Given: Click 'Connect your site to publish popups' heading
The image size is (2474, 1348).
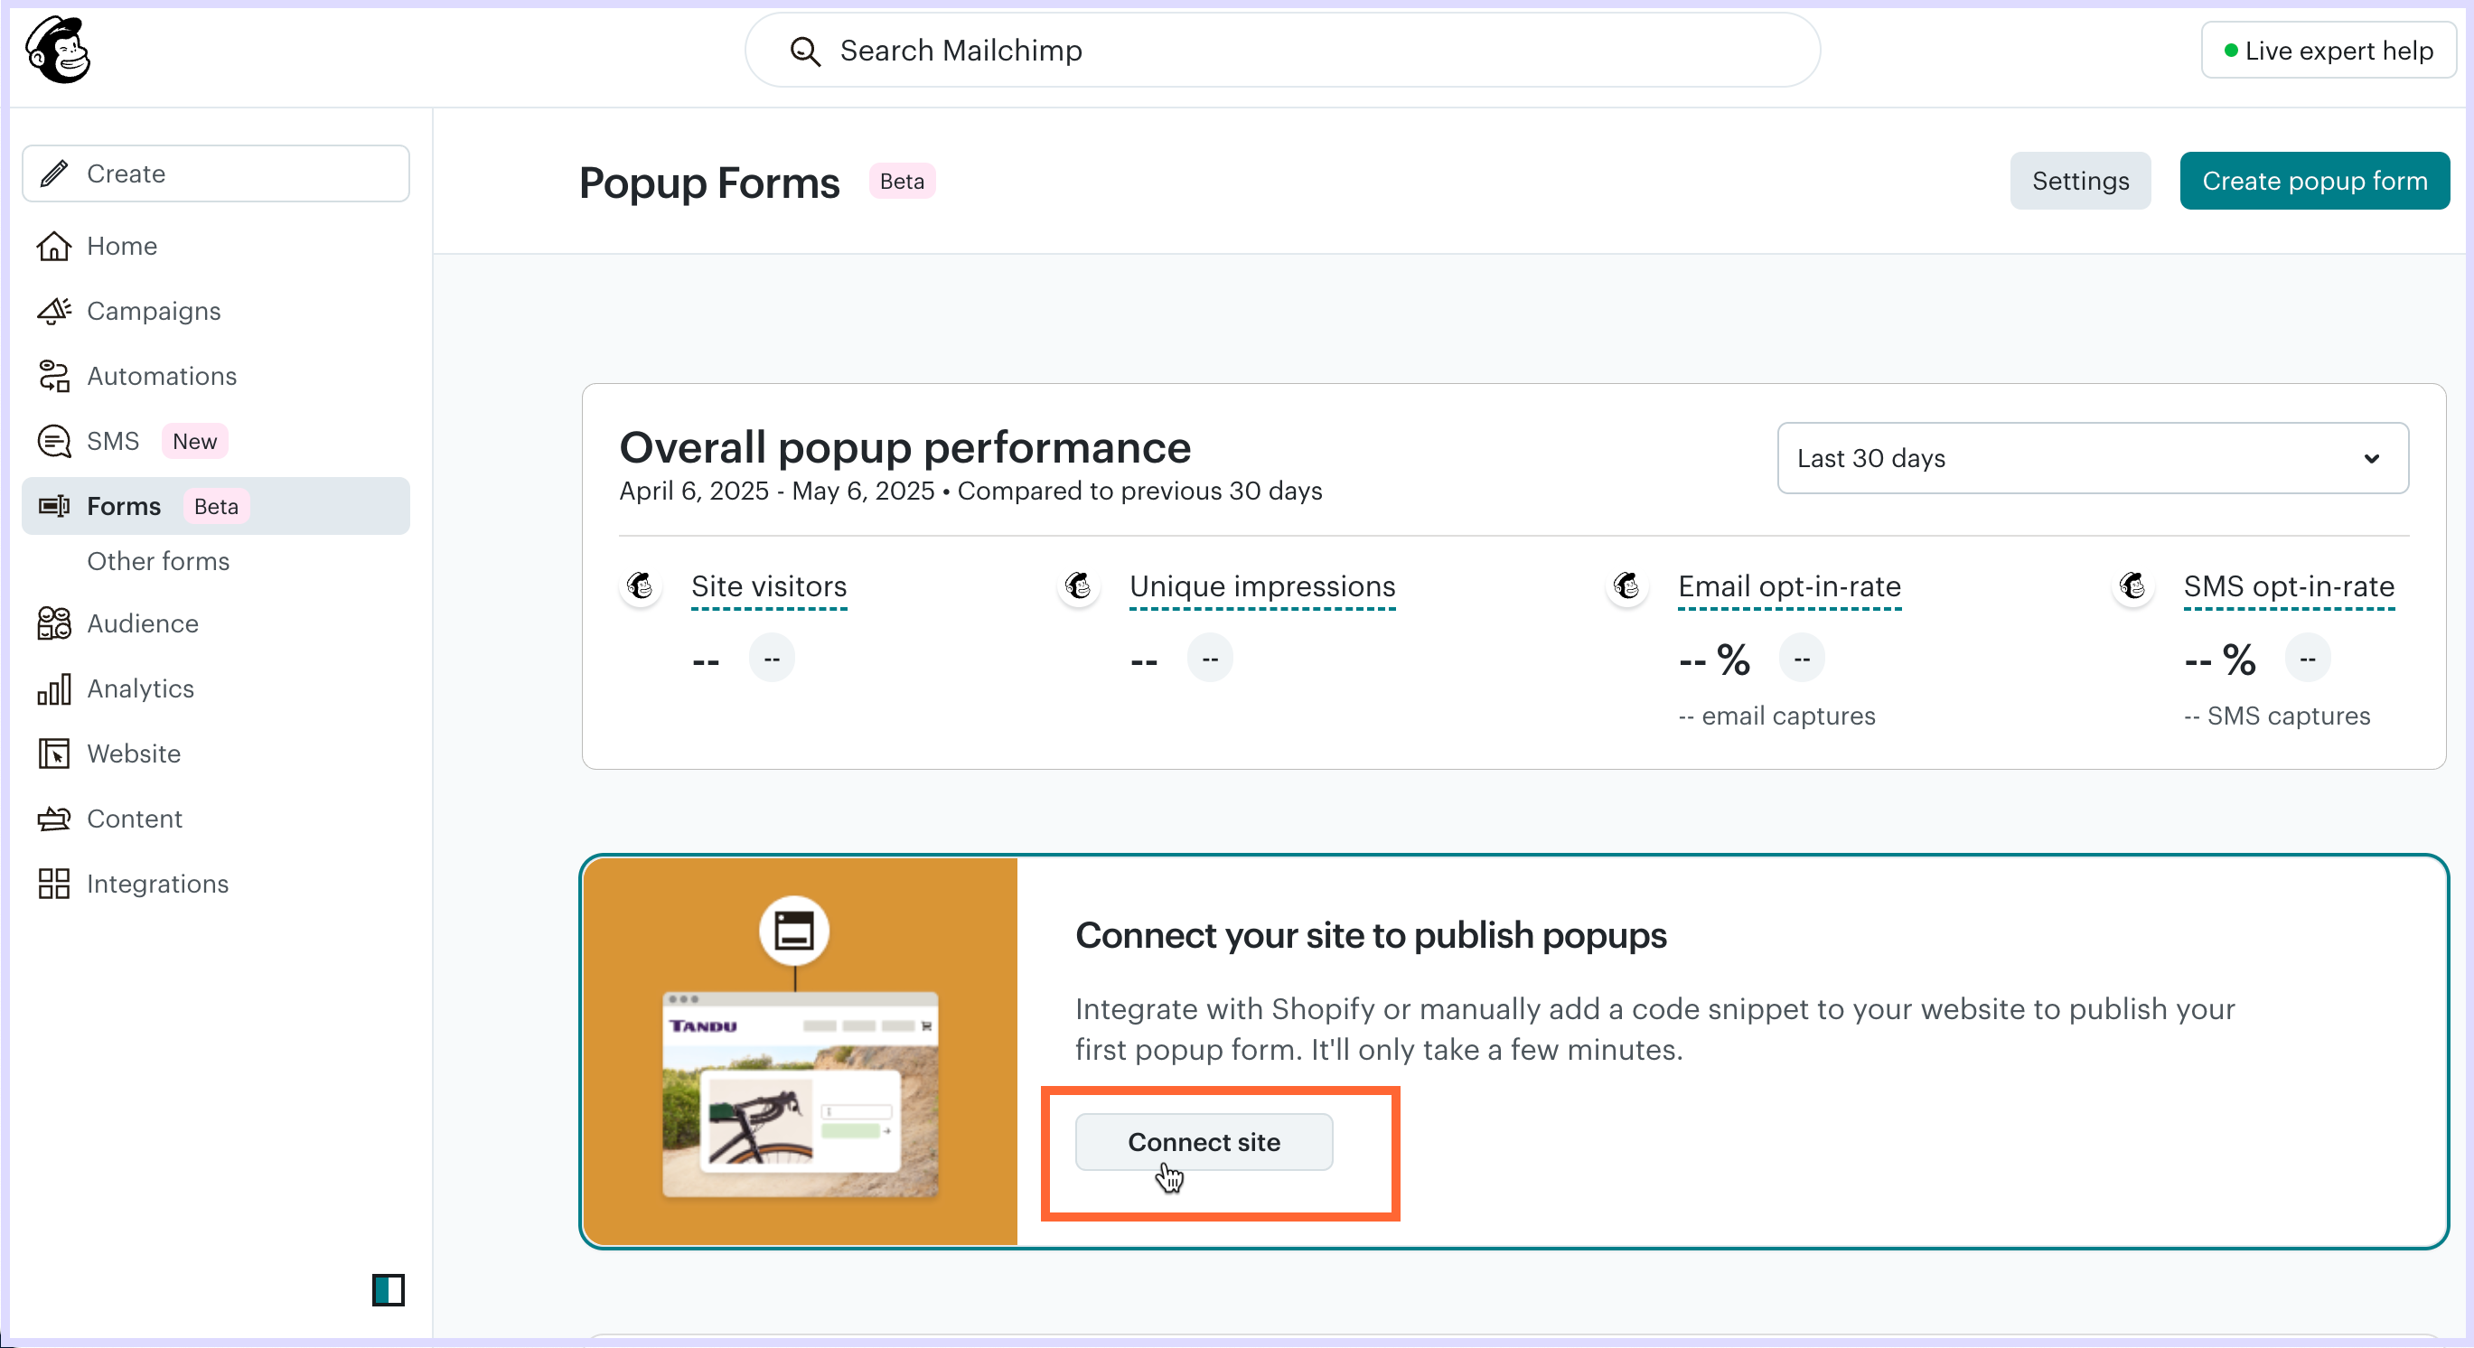Looking at the screenshot, I should 1371,935.
